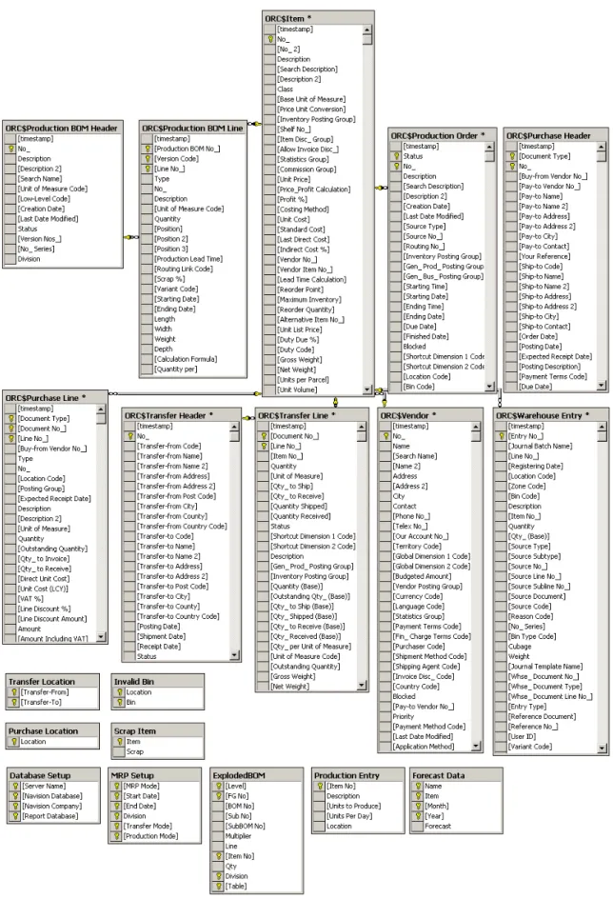
Task: Click key icon beside [Table] in ExplodedBOM
Action: pos(218,886)
